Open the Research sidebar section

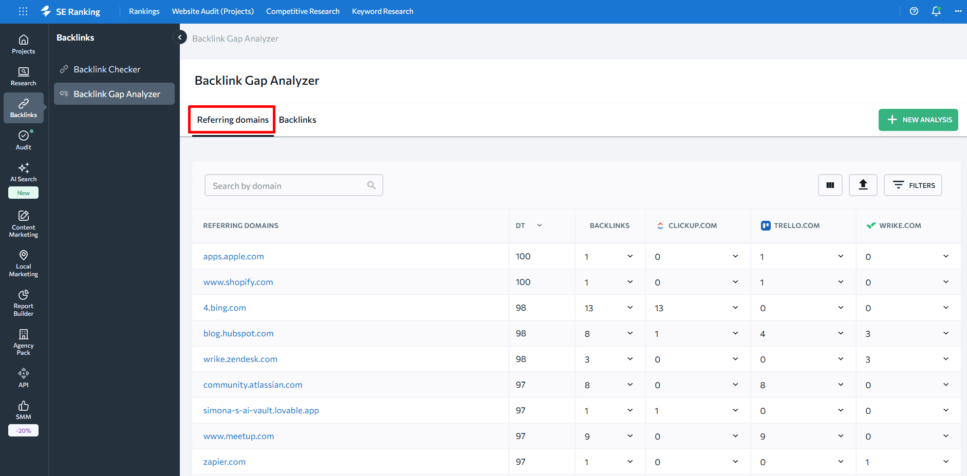[24, 77]
